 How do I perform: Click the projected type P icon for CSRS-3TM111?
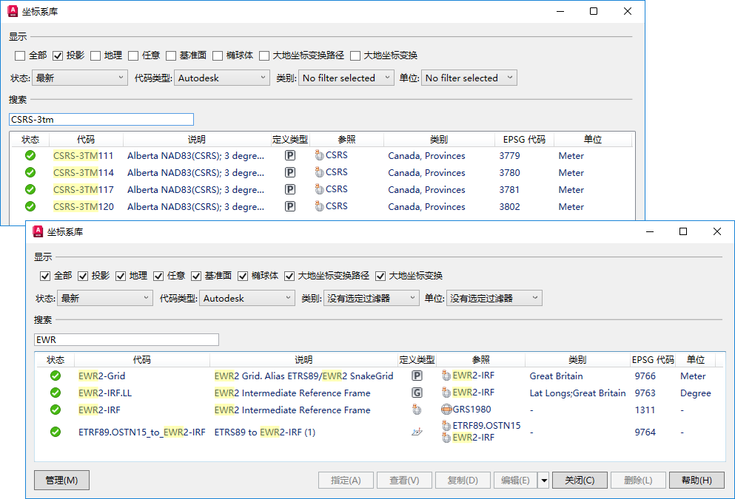click(x=290, y=155)
